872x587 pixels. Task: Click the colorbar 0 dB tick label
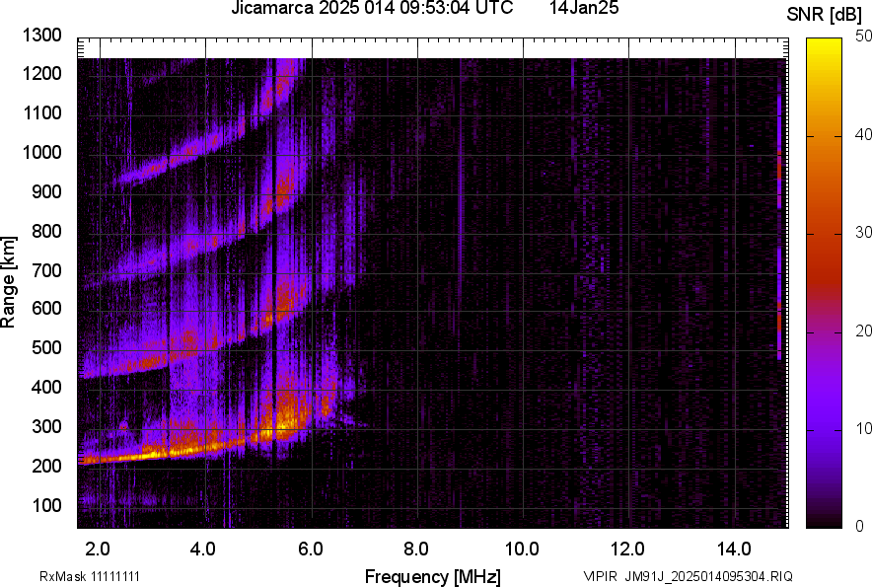pos(860,526)
